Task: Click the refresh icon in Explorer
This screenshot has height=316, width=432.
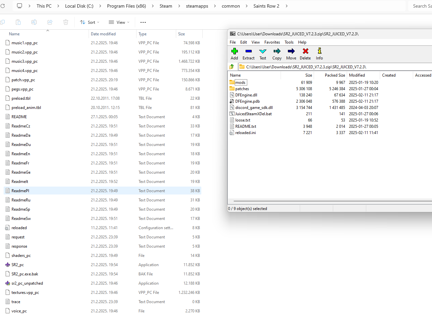Action: 3,6
